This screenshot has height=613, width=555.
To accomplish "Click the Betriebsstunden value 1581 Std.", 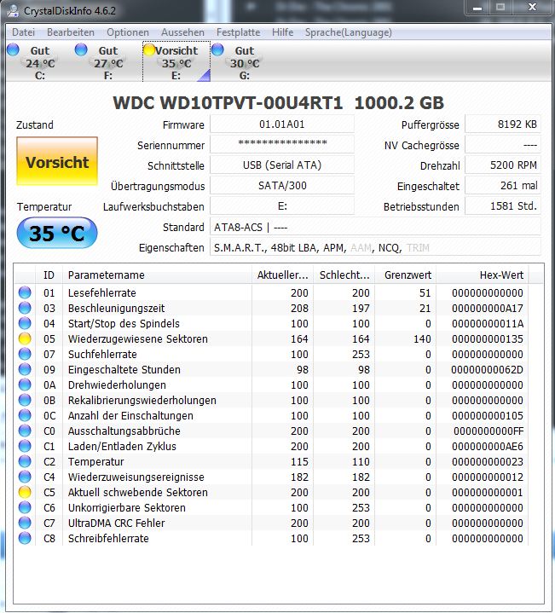I will pyautogui.click(x=503, y=206).
